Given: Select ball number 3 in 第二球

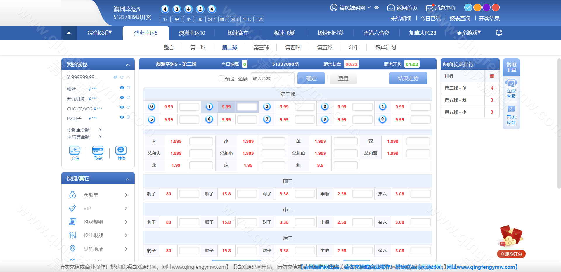Looking at the screenshot, I should [325, 107].
